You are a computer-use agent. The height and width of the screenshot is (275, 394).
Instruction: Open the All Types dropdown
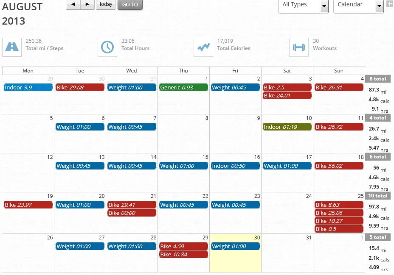pos(303,6)
